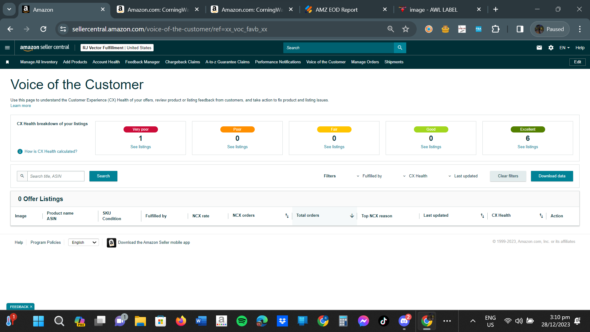The image size is (590, 332).
Task: Click the info icon beside CX Health calculated
Action: (20, 152)
